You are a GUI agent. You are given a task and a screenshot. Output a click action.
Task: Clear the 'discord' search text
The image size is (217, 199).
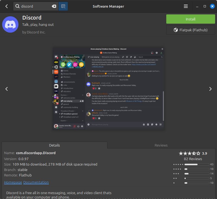[x=54, y=6]
